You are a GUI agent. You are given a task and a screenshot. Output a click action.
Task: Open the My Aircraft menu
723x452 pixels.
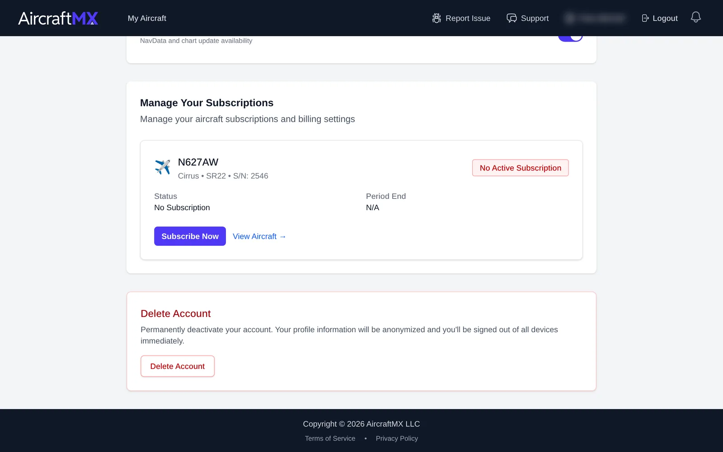147,18
